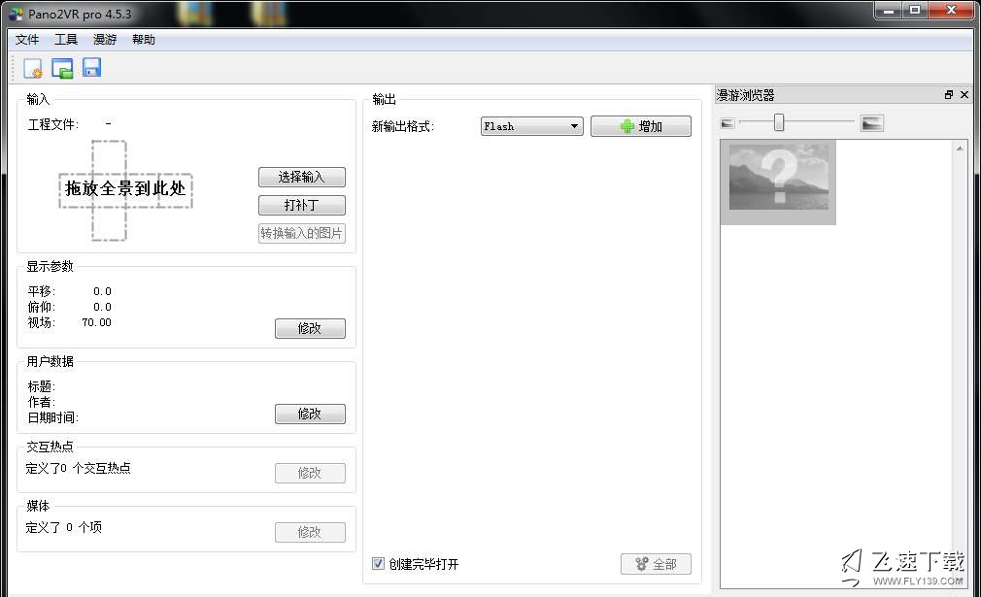Click the large thumbnail size icon
This screenshot has width=981, height=597.
click(x=871, y=123)
